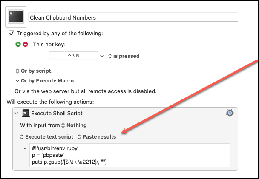
Task: Toggle the 'Triggered by any of the following' checkbox
Action: pos(12,34)
